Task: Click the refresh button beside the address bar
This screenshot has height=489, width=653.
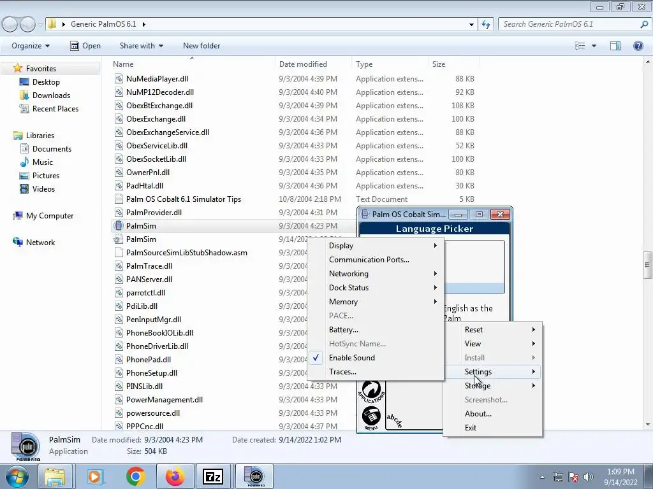Action: 486,24
